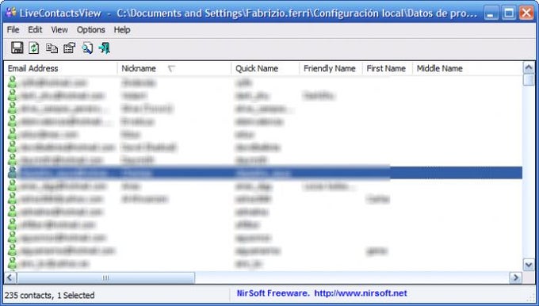Click the vertical scrollbar up arrow
539x306 pixels.
[x=529, y=67]
